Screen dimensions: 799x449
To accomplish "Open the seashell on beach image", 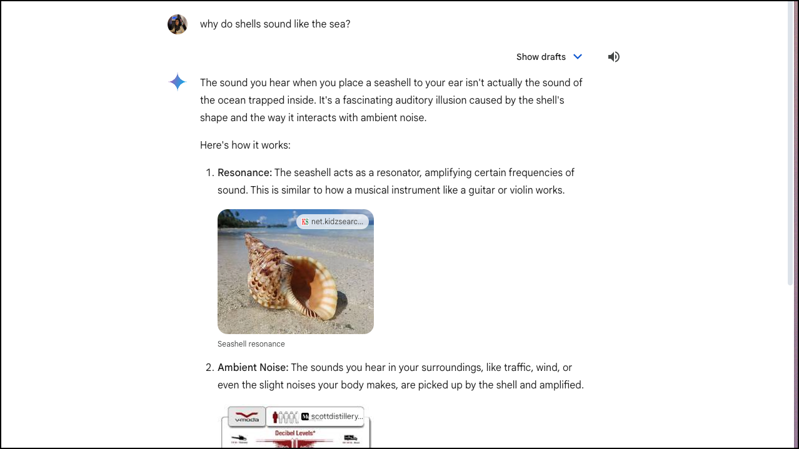I will [296, 272].
